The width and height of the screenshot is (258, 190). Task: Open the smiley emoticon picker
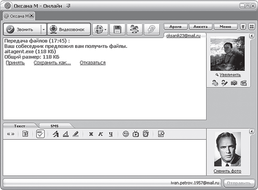126,134
